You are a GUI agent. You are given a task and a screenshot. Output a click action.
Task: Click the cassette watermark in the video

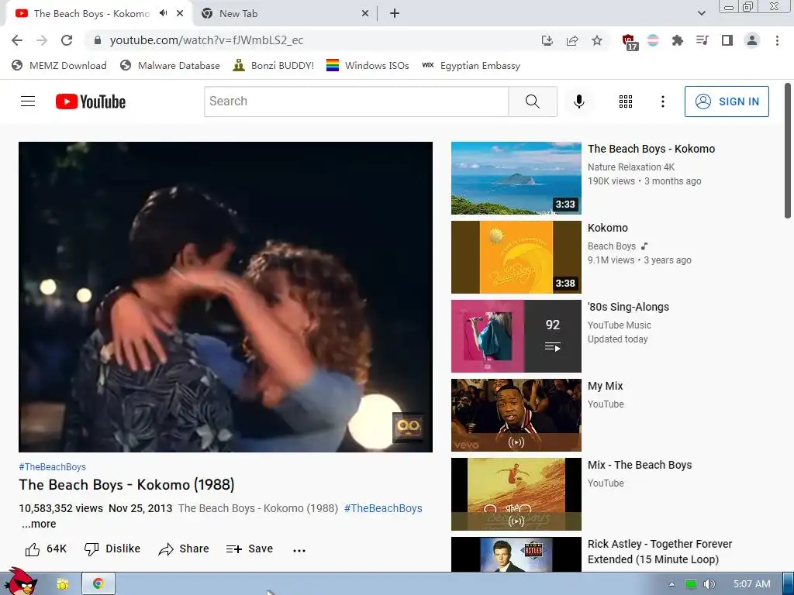[x=409, y=428]
